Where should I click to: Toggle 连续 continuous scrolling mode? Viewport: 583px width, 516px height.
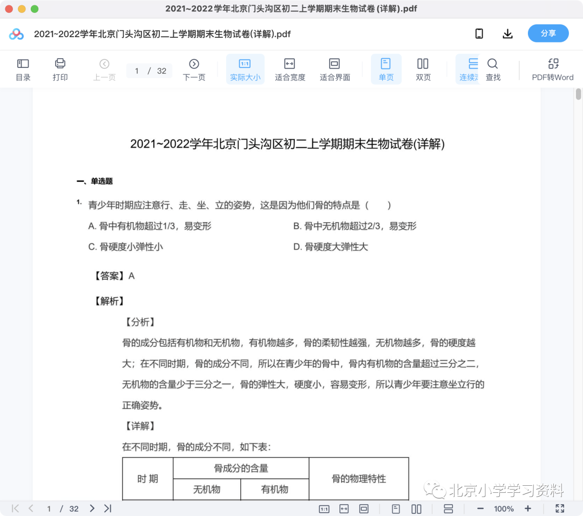click(x=468, y=70)
